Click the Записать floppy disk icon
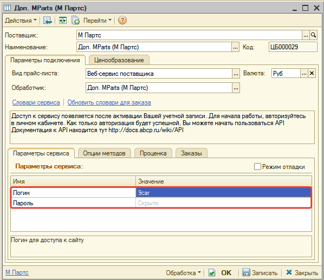The image size is (324, 280). coord(246,272)
